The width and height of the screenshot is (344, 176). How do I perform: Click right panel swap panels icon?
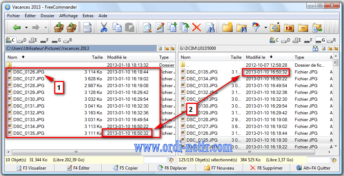(x=316, y=48)
